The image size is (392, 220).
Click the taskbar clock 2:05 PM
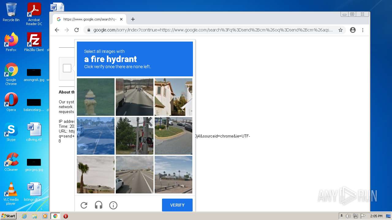tap(376, 216)
